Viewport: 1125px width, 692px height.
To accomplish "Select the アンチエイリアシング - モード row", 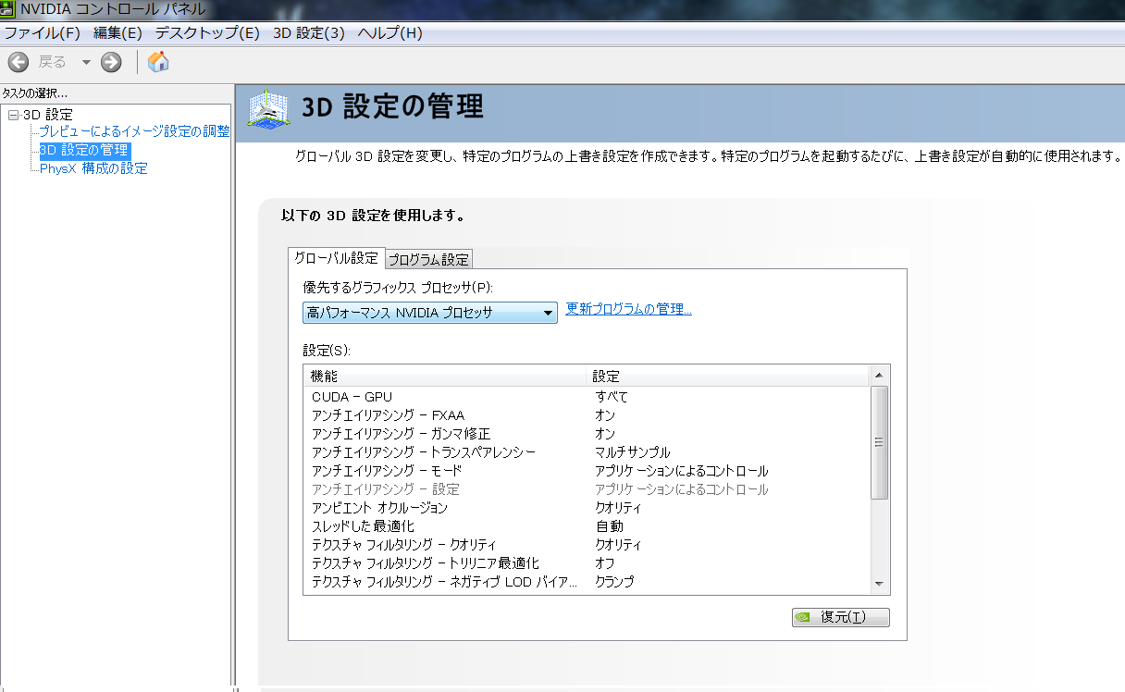I will click(x=587, y=471).
